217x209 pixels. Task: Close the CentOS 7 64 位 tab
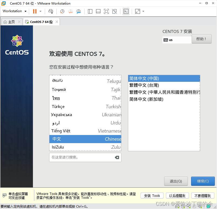57,22
